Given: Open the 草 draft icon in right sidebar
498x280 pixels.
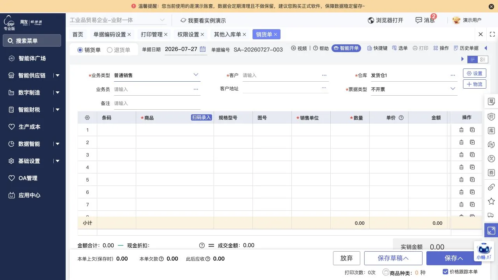Looking at the screenshot, I should click(x=491, y=101).
